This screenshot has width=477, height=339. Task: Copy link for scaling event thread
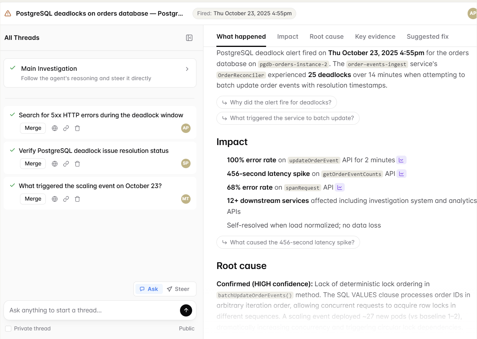[66, 199]
